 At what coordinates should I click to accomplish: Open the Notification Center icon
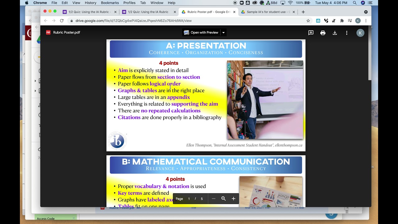[x=370, y=3]
